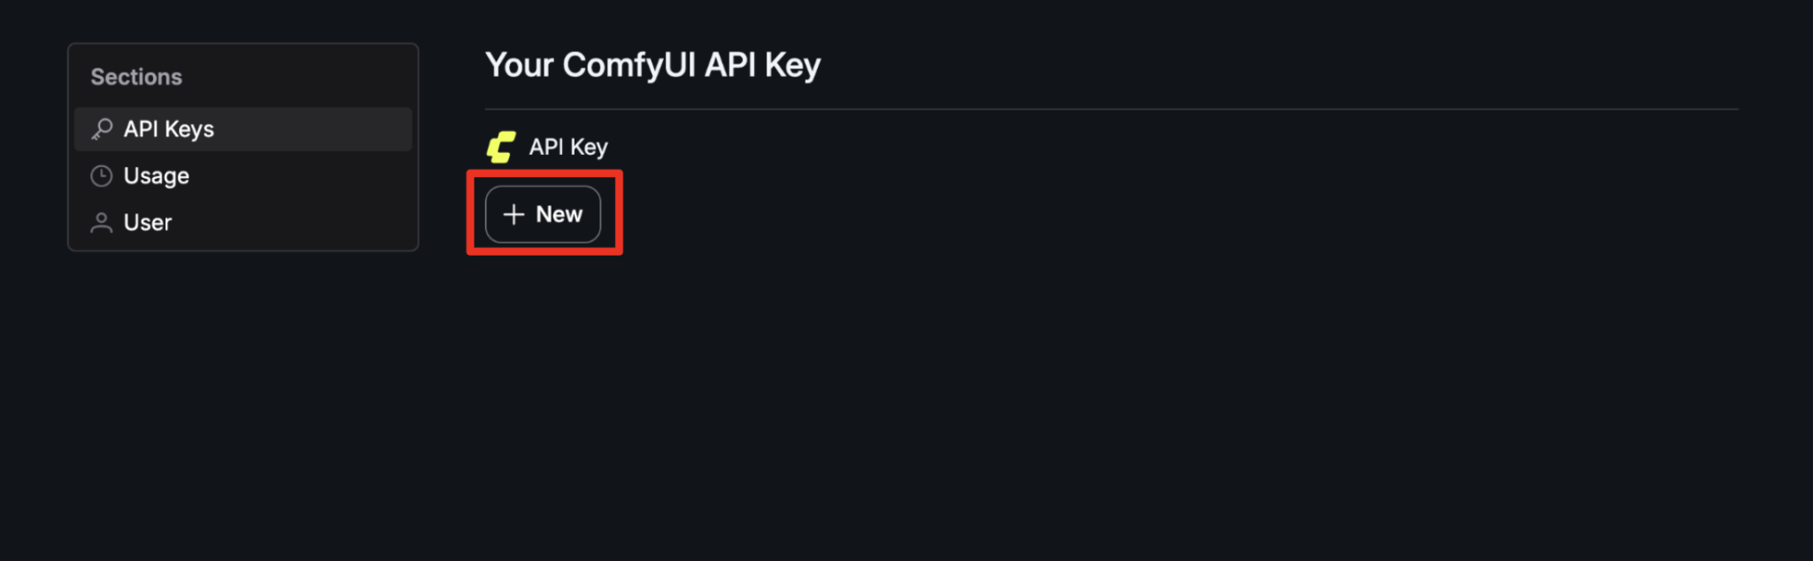
Task: Click the API Keys sidebar entry
Action: [168, 128]
